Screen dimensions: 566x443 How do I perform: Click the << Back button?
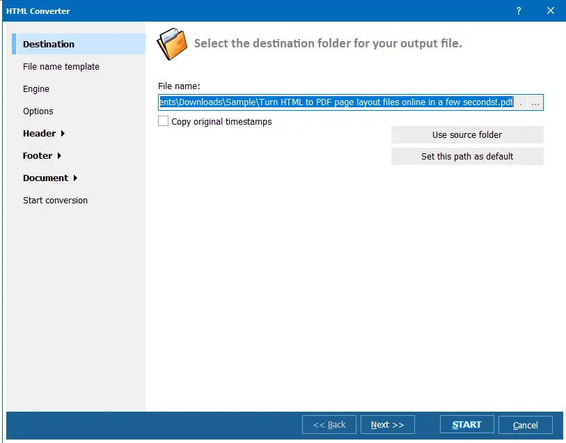(x=329, y=425)
